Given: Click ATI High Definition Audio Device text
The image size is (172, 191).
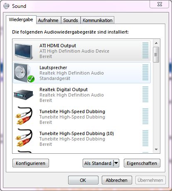Looking at the screenshot, I should pos(74,51).
